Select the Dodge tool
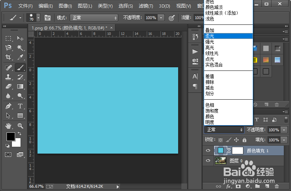This screenshot has width=291, height=191. 20,96
